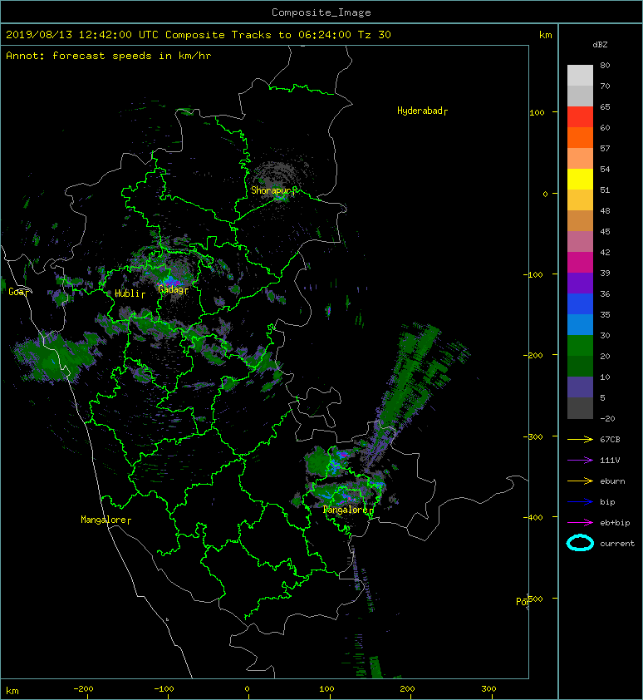The height and width of the screenshot is (700, 643).
Task: Pick the gold swatch between 51 and 48
Action: coord(580,200)
